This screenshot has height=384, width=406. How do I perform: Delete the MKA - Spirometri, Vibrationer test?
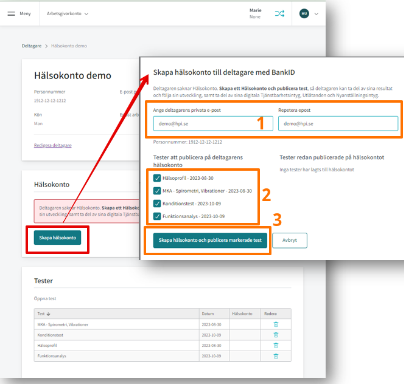(x=276, y=324)
